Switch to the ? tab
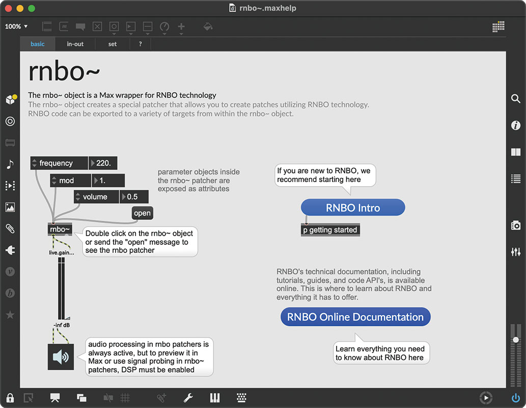 [140, 44]
